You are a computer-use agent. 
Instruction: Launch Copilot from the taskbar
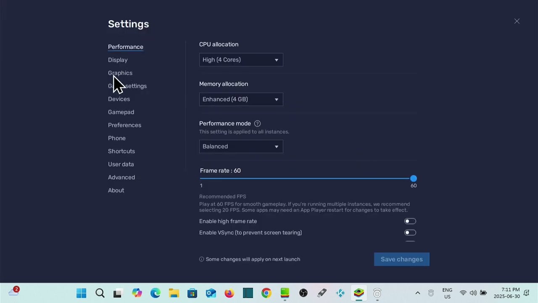click(x=137, y=293)
